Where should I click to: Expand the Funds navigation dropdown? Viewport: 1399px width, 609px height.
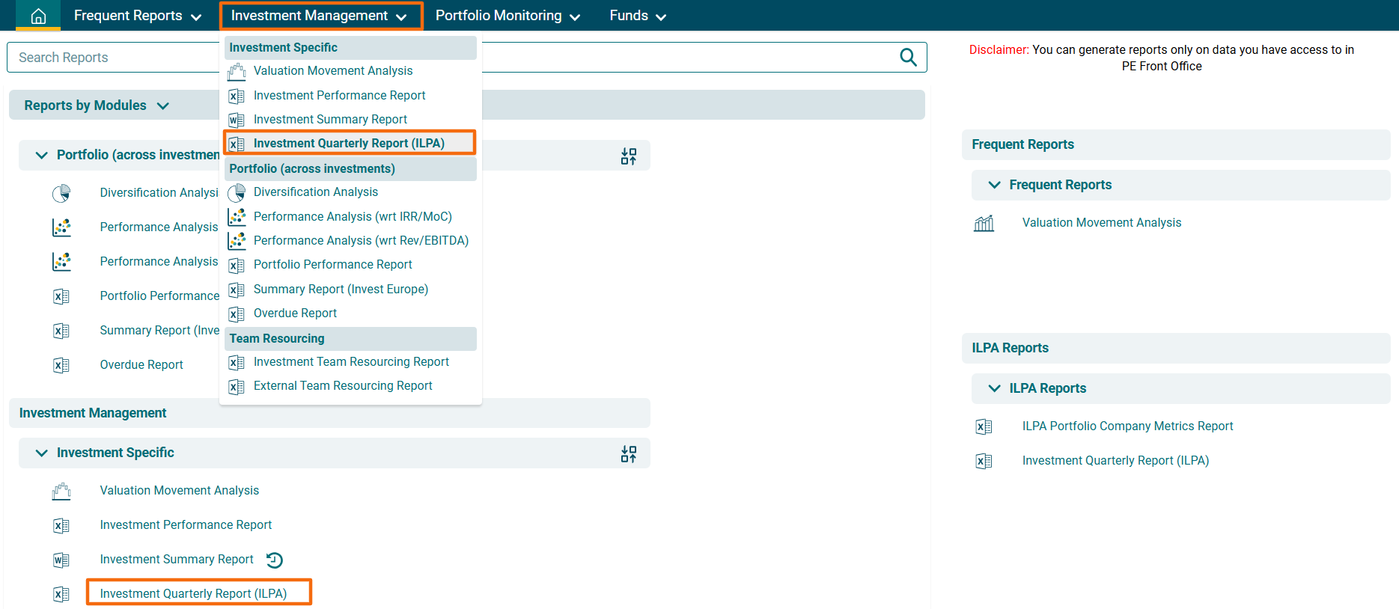[637, 16]
